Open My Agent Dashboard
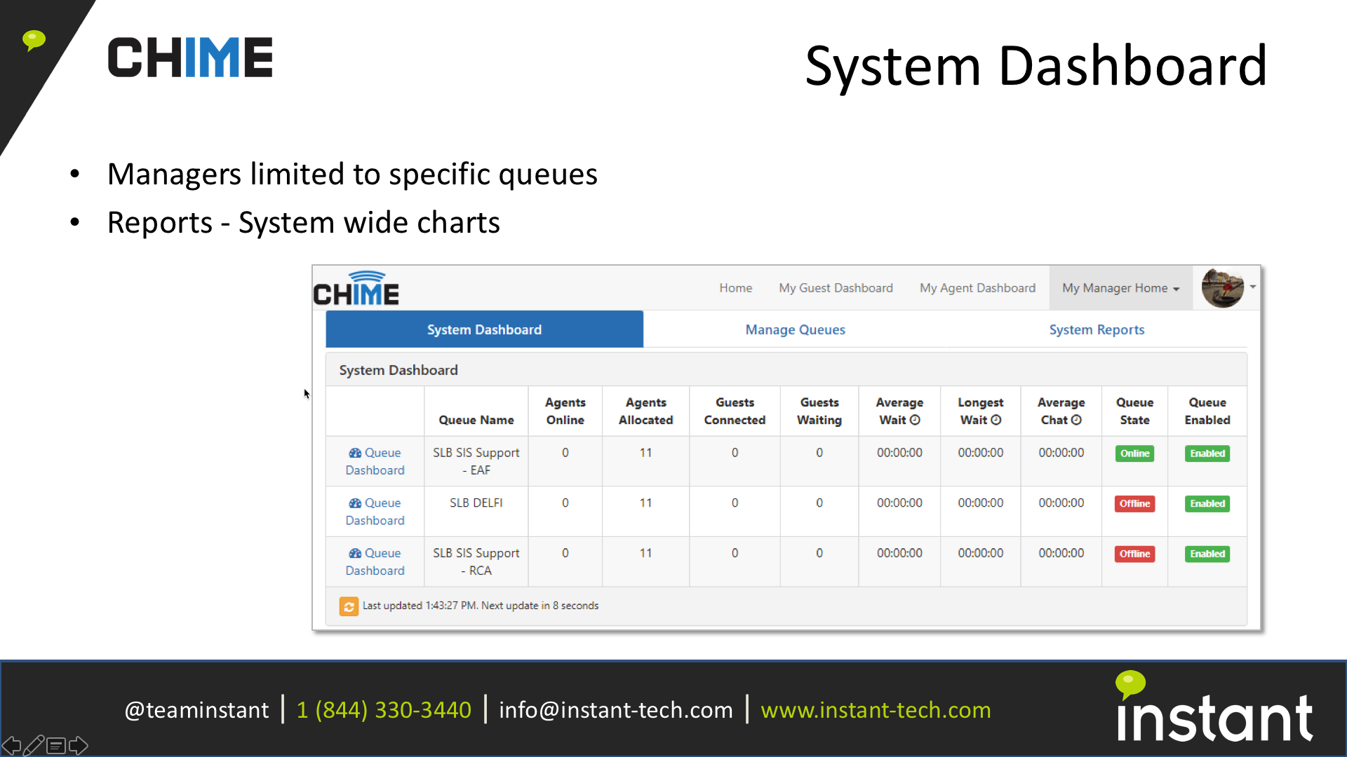The width and height of the screenshot is (1347, 757). click(x=977, y=288)
